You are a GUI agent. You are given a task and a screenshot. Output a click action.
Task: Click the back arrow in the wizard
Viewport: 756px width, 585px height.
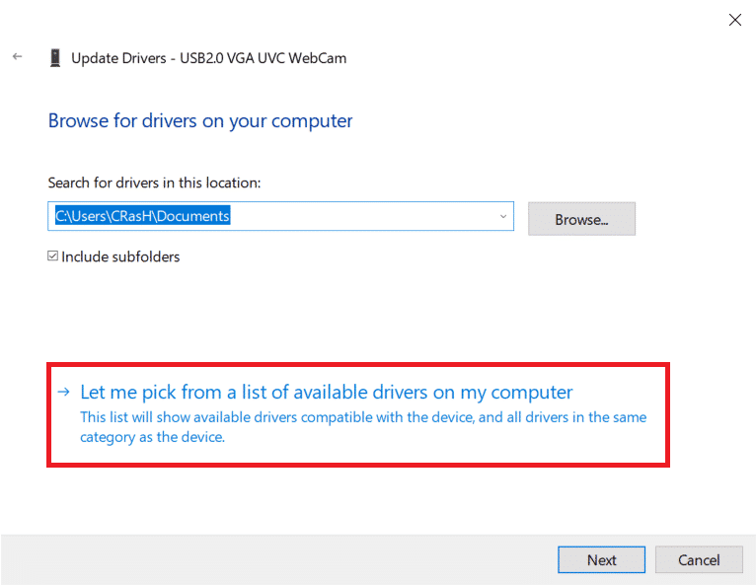(17, 57)
